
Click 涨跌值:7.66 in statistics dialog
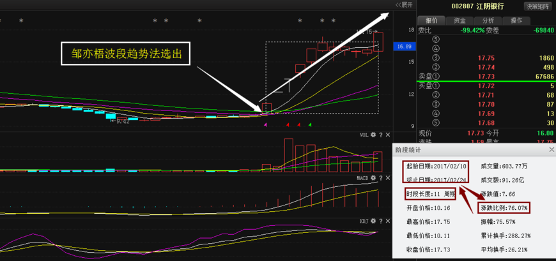498,194
